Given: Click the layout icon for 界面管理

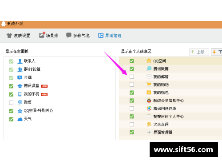Looking at the screenshot, I should 101,36.
